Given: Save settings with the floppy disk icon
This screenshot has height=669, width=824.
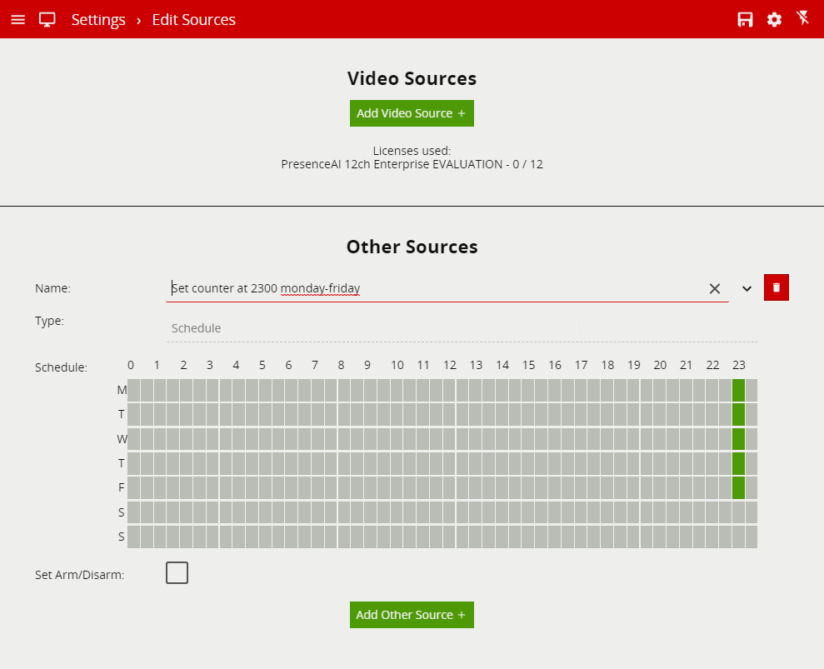Looking at the screenshot, I should (x=745, y=19).
